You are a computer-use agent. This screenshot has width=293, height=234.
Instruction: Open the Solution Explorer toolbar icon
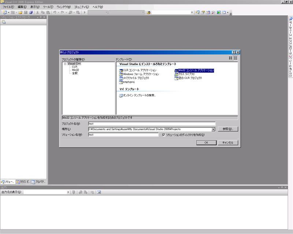tap(197, 12)
